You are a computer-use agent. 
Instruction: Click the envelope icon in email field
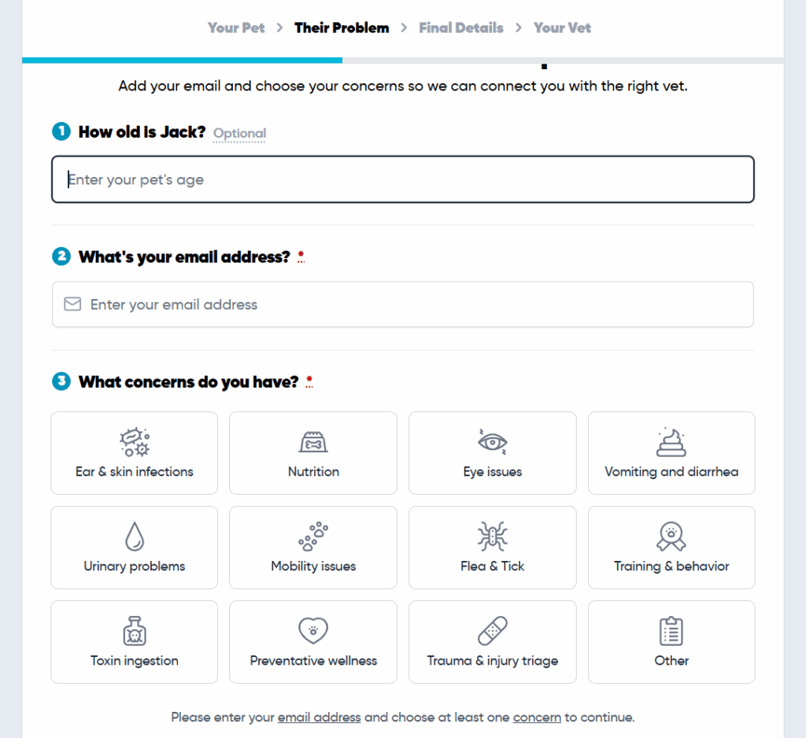(x=72, y=304)
